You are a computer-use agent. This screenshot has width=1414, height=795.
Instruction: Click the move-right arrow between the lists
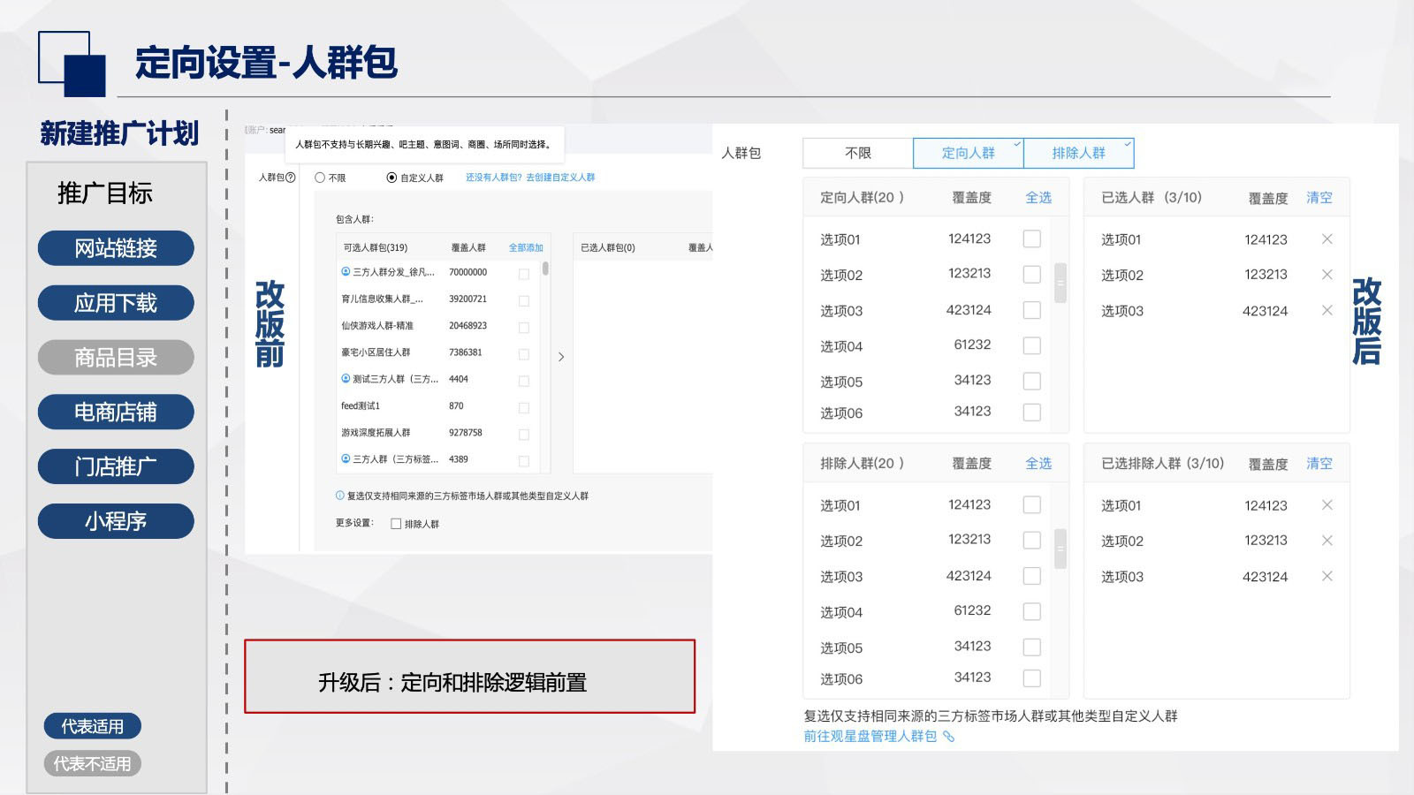click(x=561, y=357)
